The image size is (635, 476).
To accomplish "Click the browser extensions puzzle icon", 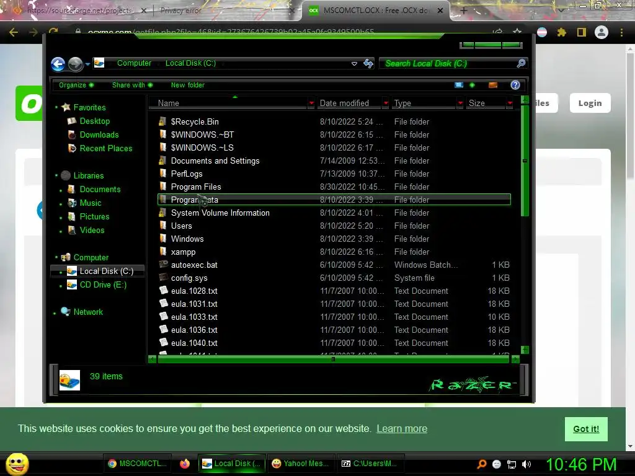I will (x=562, y=32).
